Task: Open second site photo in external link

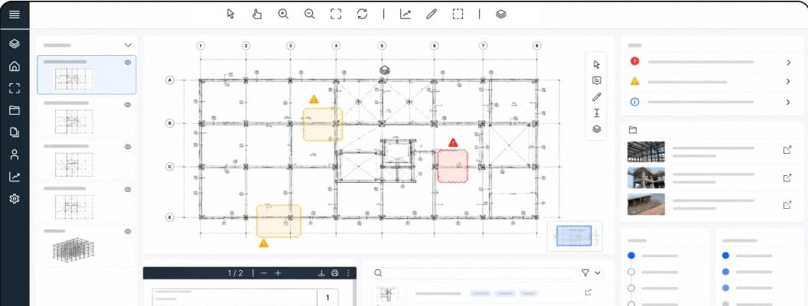Action: [787, 177]
